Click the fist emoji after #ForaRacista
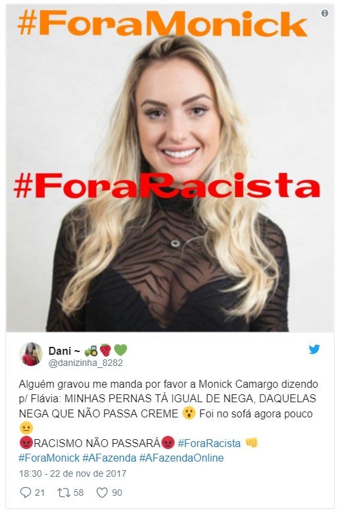This screenshot has height=515, width=338. [252, 443]
